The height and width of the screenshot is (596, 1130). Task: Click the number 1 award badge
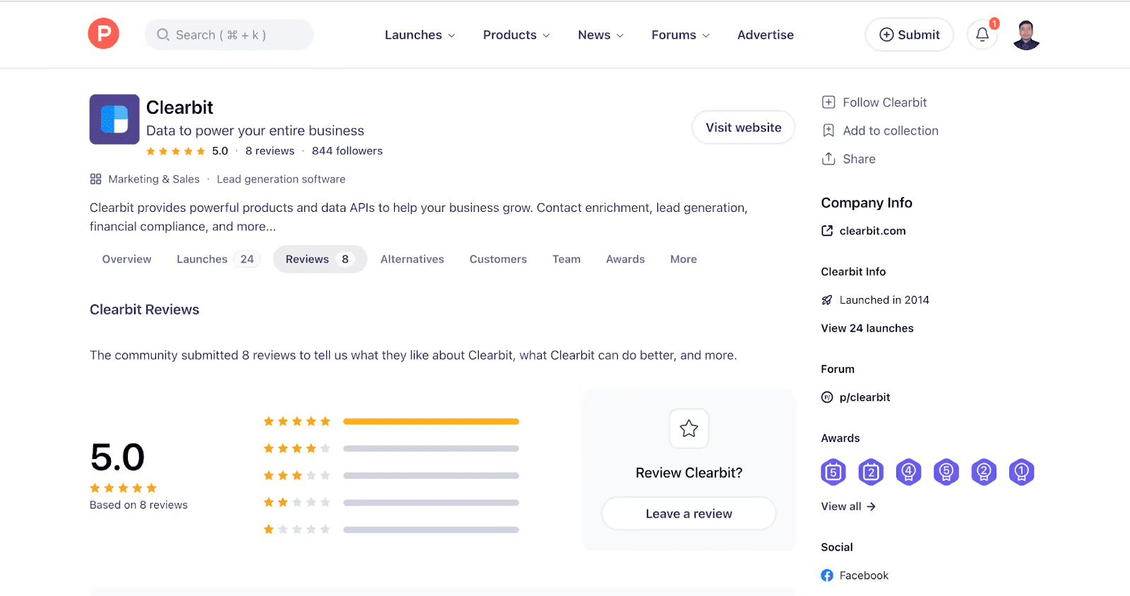(1021, 472)
